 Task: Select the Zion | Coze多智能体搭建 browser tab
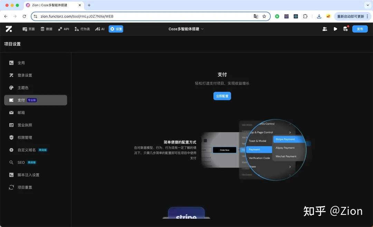(x=54, y=5)
